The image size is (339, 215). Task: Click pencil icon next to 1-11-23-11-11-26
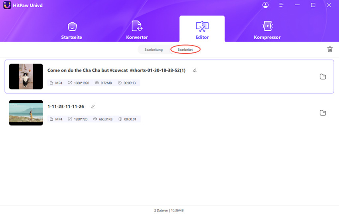tap(93, 107)
